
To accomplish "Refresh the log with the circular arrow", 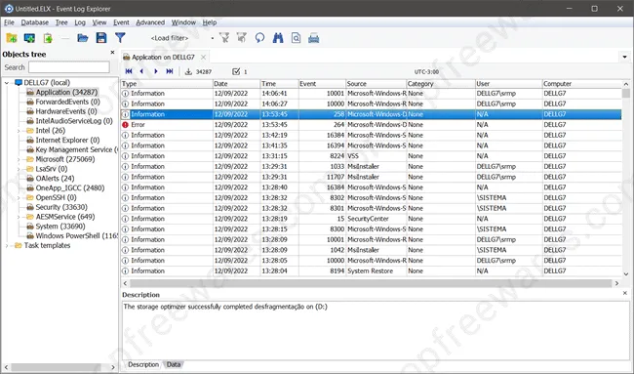I will (x=260, y=38).
